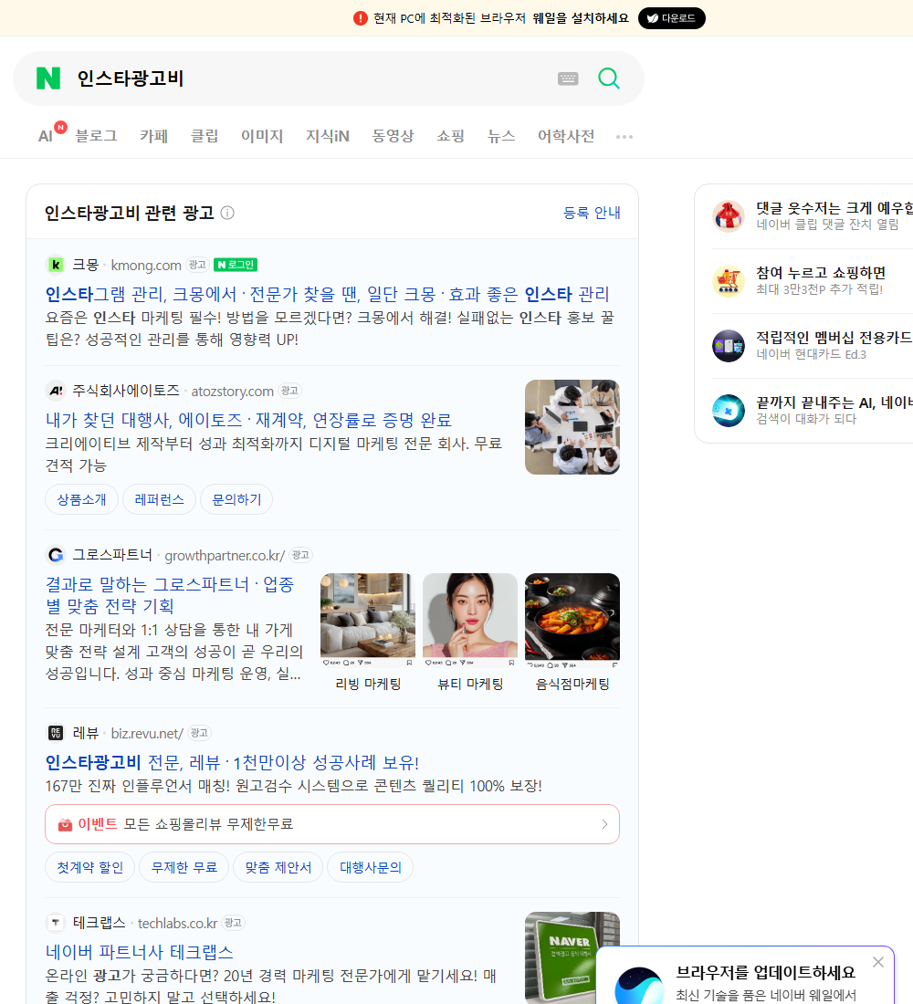Expand more search categories with ellipsis

coord(624,136)
